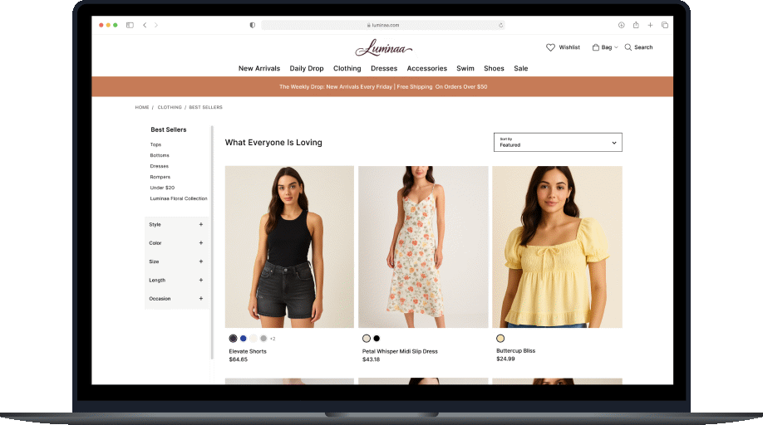Image resolution: width=763 pixels, height=425 pixels.
Task: Open the Clothing menu
Action: click(x=347, y=69)
